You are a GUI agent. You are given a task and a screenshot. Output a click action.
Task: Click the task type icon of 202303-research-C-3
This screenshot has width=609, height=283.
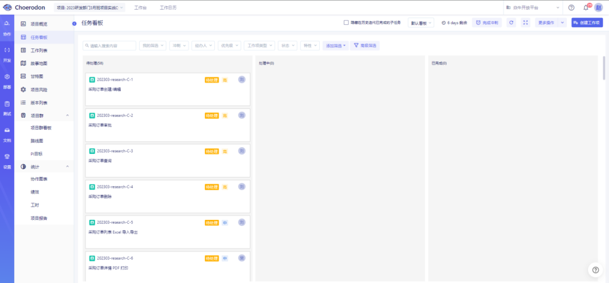click(x=92, y=151)
